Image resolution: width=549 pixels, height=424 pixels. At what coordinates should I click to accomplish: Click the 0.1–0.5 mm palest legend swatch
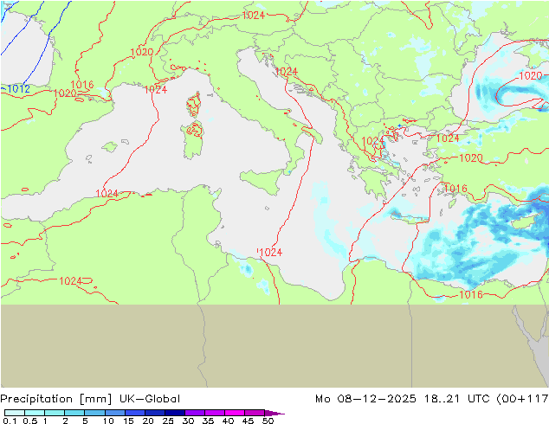coord(15,413)
